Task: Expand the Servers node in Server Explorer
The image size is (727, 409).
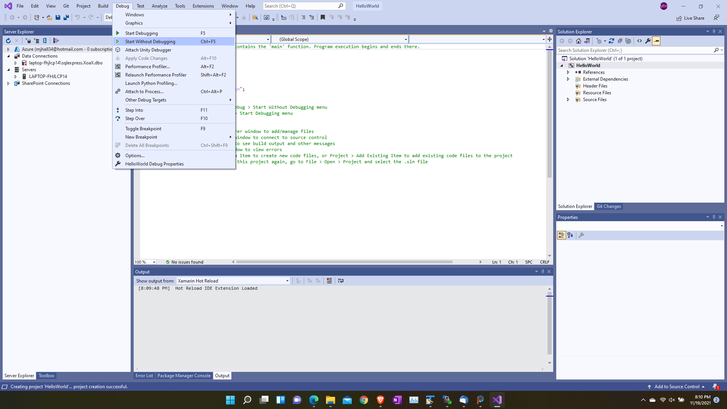Action: (x=9, y=70)
